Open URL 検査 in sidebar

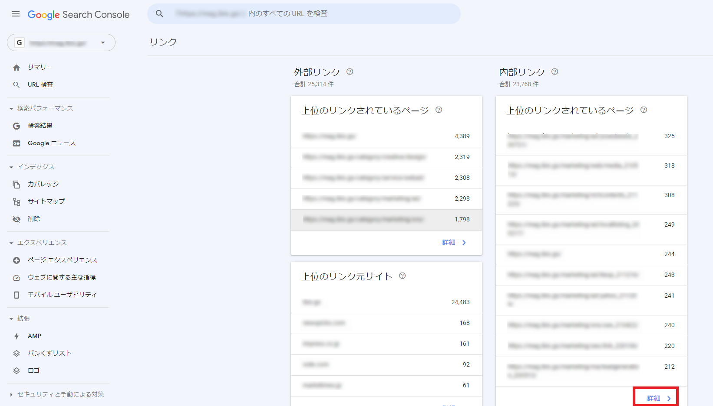pyautogui.click(x=40, y=84)
